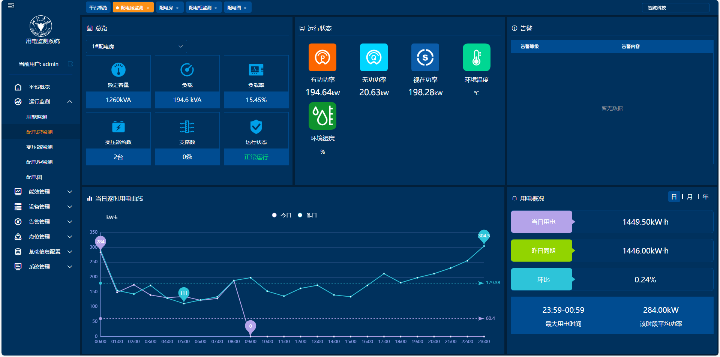Click the logout icon beside admin
This screenshot has height=357, width=720.
click(x=70, y=64)
